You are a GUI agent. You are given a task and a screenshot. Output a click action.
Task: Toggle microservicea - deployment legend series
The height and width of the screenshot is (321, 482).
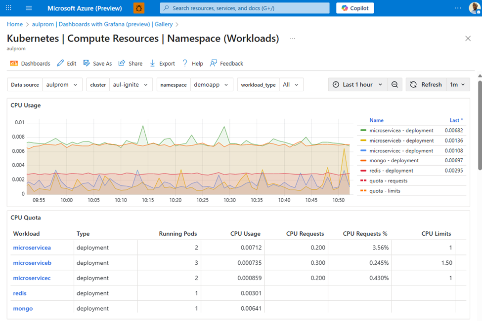click(401, 130)
